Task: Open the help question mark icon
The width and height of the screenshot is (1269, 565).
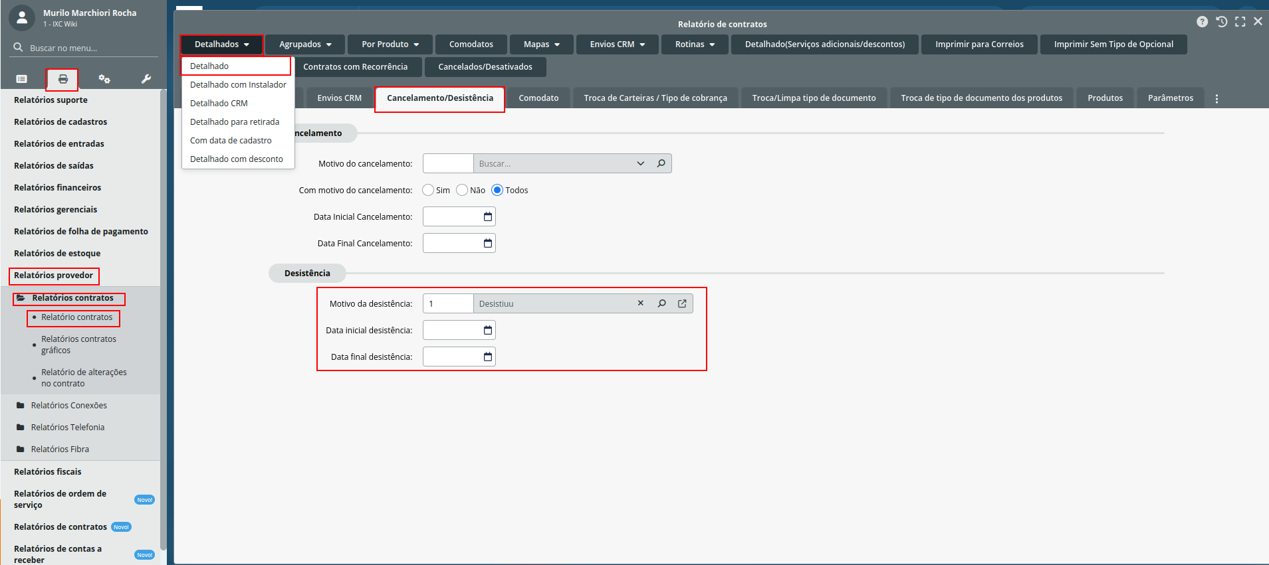Action: 1202,22
